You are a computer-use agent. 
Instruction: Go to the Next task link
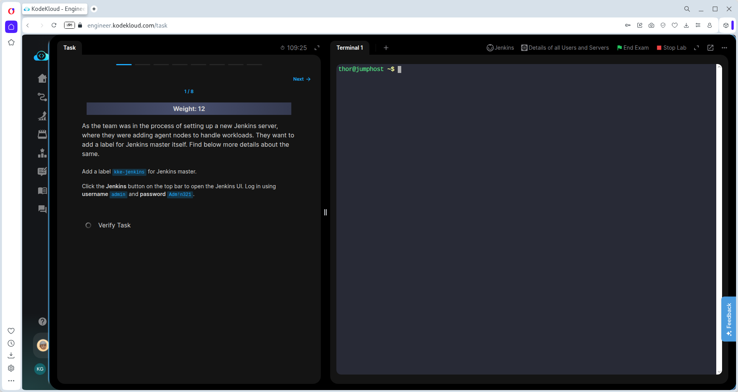coord(301,79)
